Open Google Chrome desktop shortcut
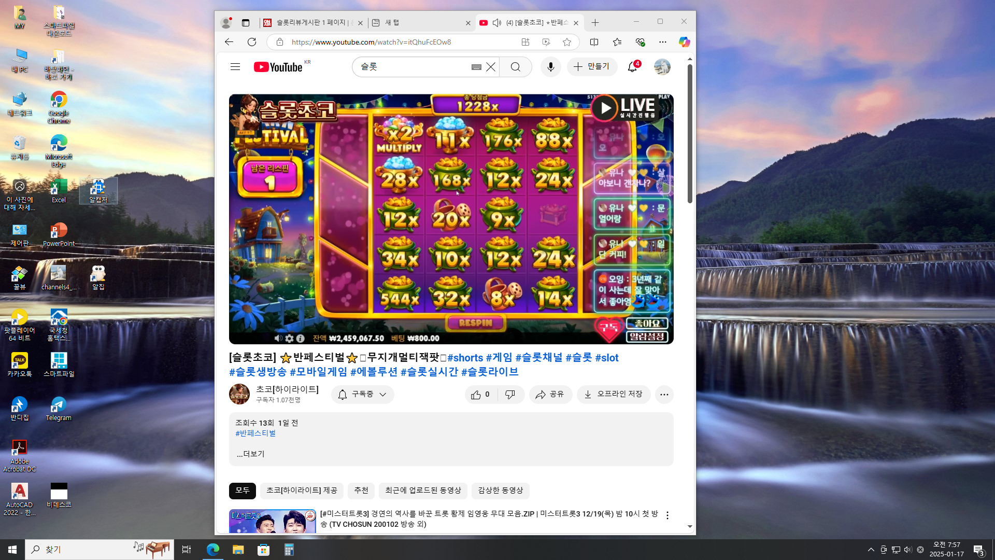This screenshot has width=995, height=560. [x=59, y=108]
